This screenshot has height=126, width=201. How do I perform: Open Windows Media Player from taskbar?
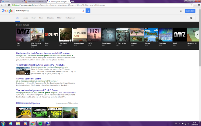coord(25,124)
